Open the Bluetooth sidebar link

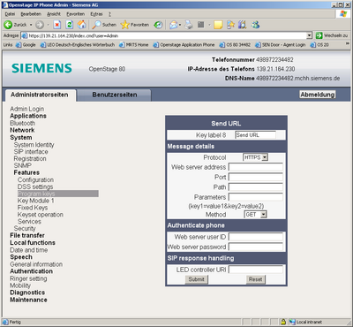[23, 123]
